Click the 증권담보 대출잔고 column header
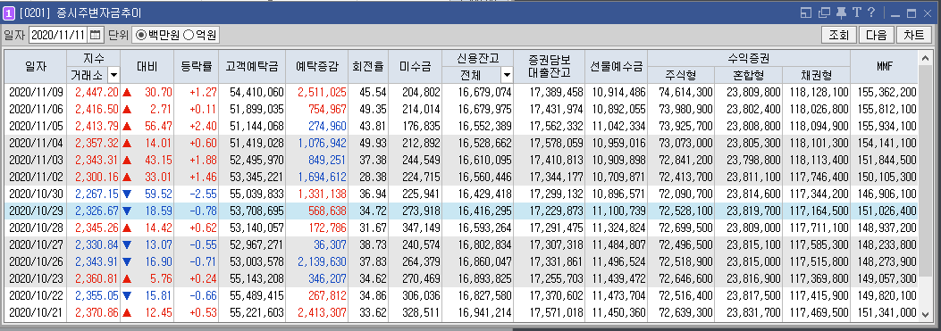941x331 pixels. (x=549, y=67)
